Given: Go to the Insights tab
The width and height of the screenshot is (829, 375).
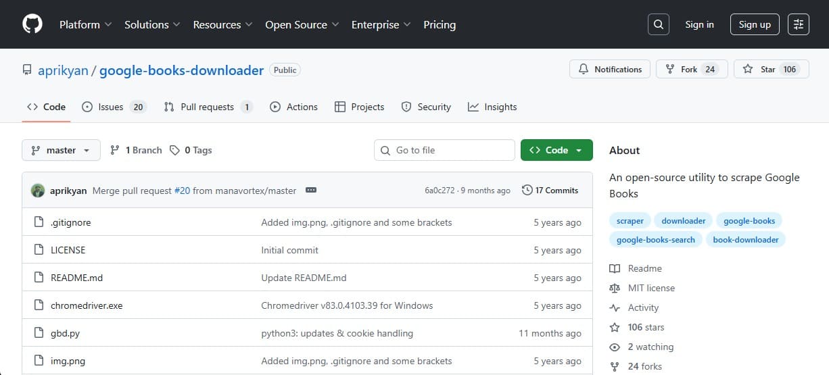Looking at the screenshot, I should (x=492, y=107).
